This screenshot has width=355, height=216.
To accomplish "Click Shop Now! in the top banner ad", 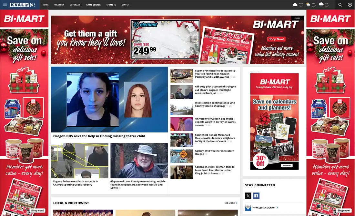I will 276,39.
